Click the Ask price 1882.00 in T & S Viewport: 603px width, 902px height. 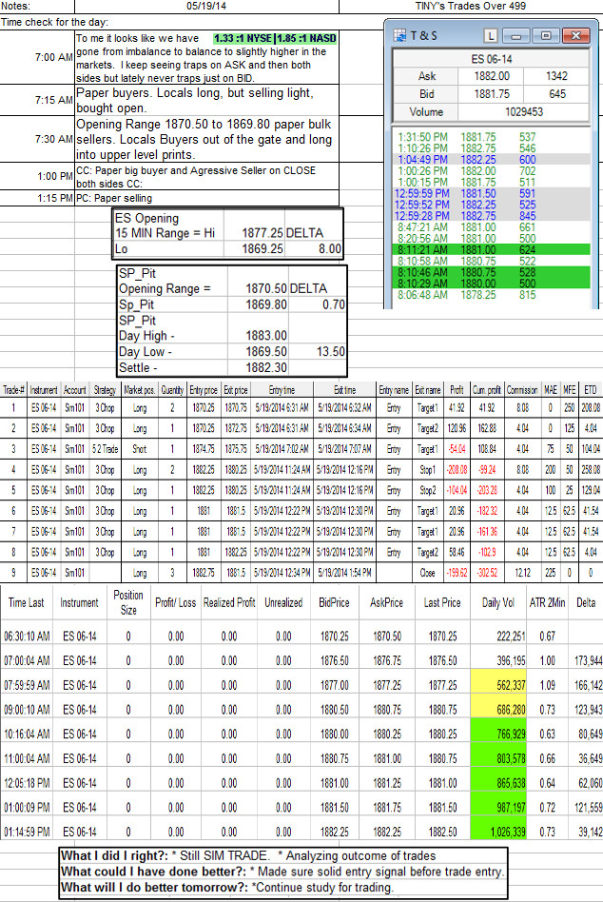[x=492, y=76]
